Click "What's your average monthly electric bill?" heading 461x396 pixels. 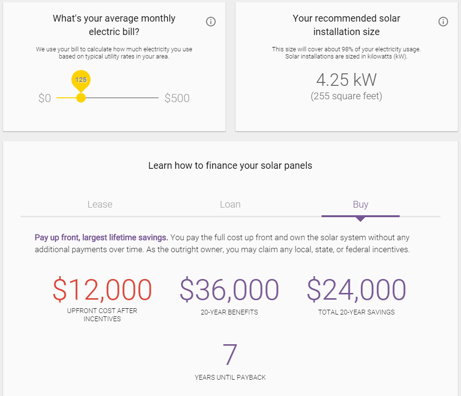(x=114, y=25)
